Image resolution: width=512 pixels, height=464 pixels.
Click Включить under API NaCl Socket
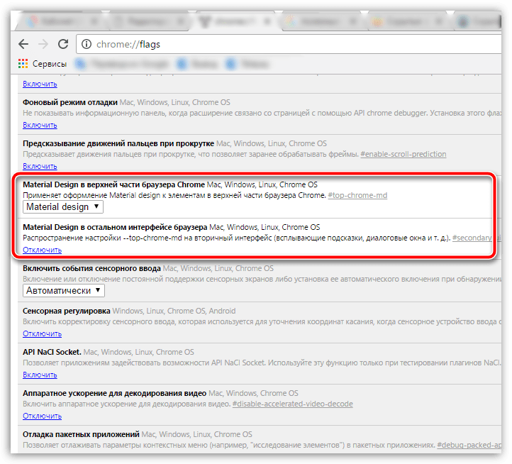point(40,375)
